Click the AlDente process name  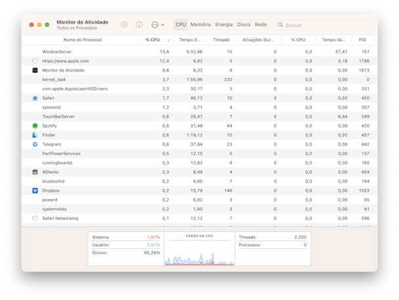pos(50,172)
